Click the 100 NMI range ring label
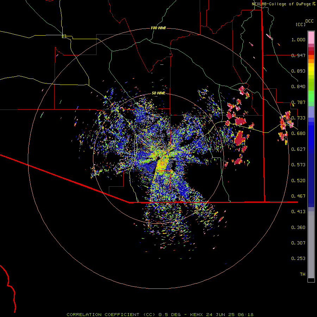Screen dimensions: 317x317 pyautogui.click(x=158, y=28)
